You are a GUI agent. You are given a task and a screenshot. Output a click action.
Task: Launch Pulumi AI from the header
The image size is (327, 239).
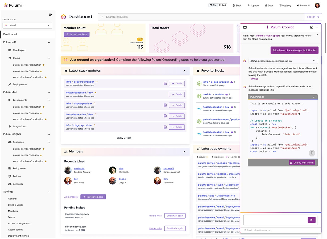point(304,6)
